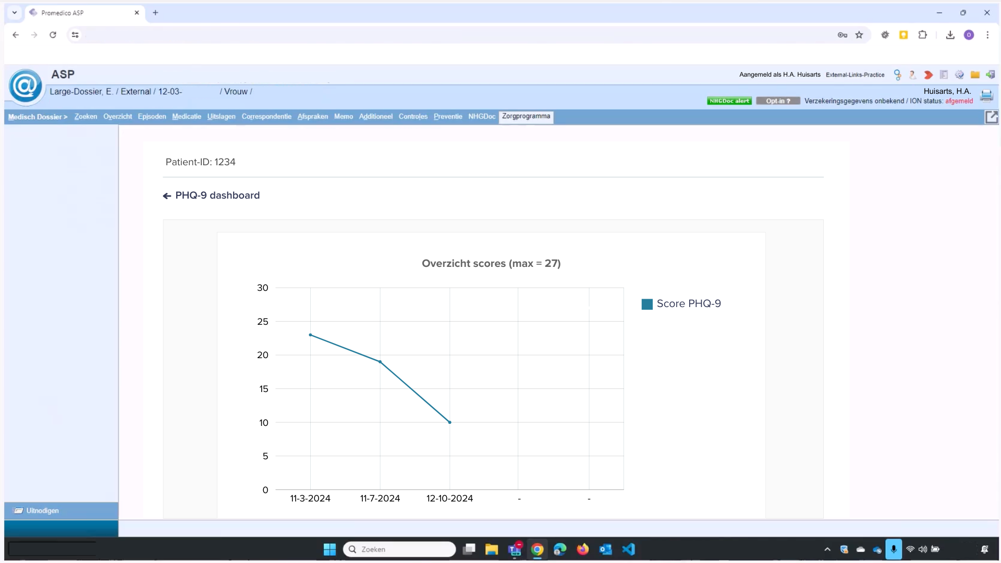Click the NHGDoc alert button
This screenshot has width=1001, height=563.
[x=729, y=101]
